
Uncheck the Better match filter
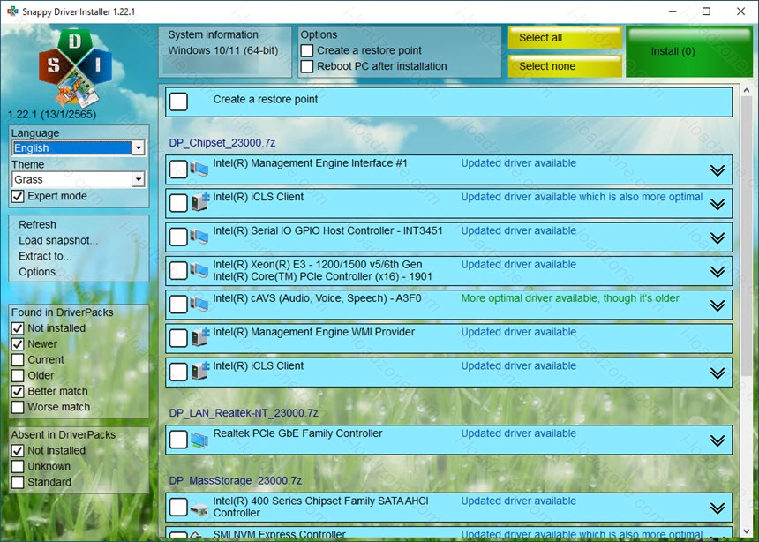click(18, 391)
